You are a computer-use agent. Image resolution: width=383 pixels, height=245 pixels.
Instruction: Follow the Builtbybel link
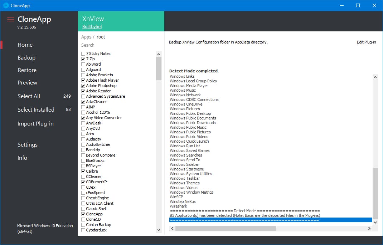pos(92,26)
